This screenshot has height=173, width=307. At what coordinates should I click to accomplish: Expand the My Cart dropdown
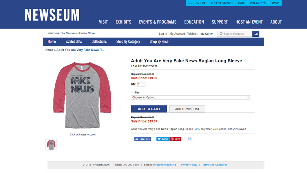206,34
